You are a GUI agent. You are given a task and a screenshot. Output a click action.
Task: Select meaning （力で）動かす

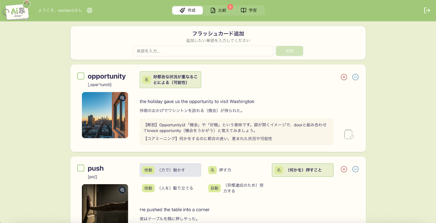coord(170,170)
